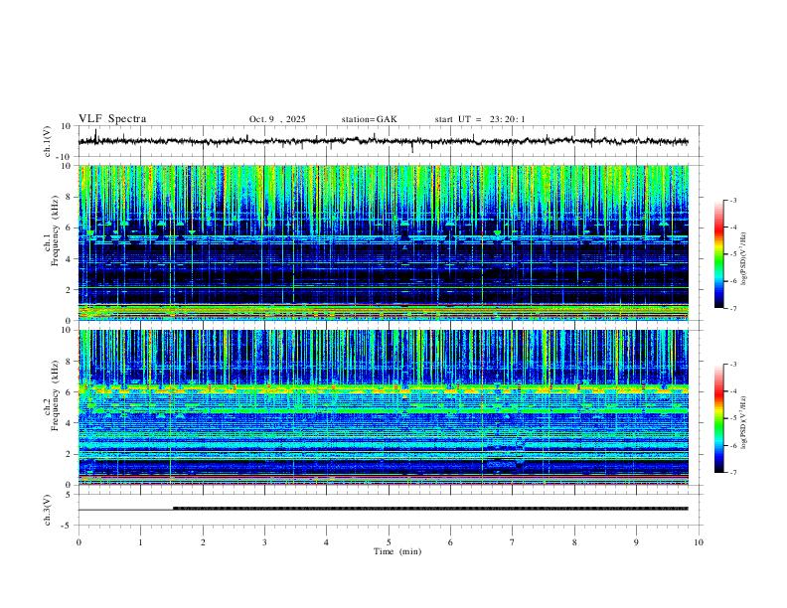Screen dimensions: 787x608
Task: Click the log(PSD) label of ch.1 color bar
Action: 744,258
